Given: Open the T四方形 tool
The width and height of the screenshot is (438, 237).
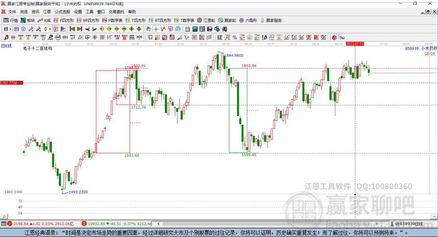Looking at the screenshot, I should (136, 21).
